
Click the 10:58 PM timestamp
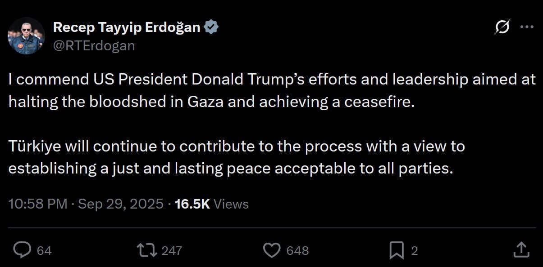[x=37, y=204]
